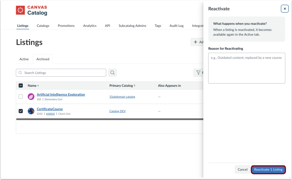The width and height of the screenshot is (292, 180).
Task: Toggle the select-all checkbox in the table header
Action: pyautogui.click(x=20, y=86)
